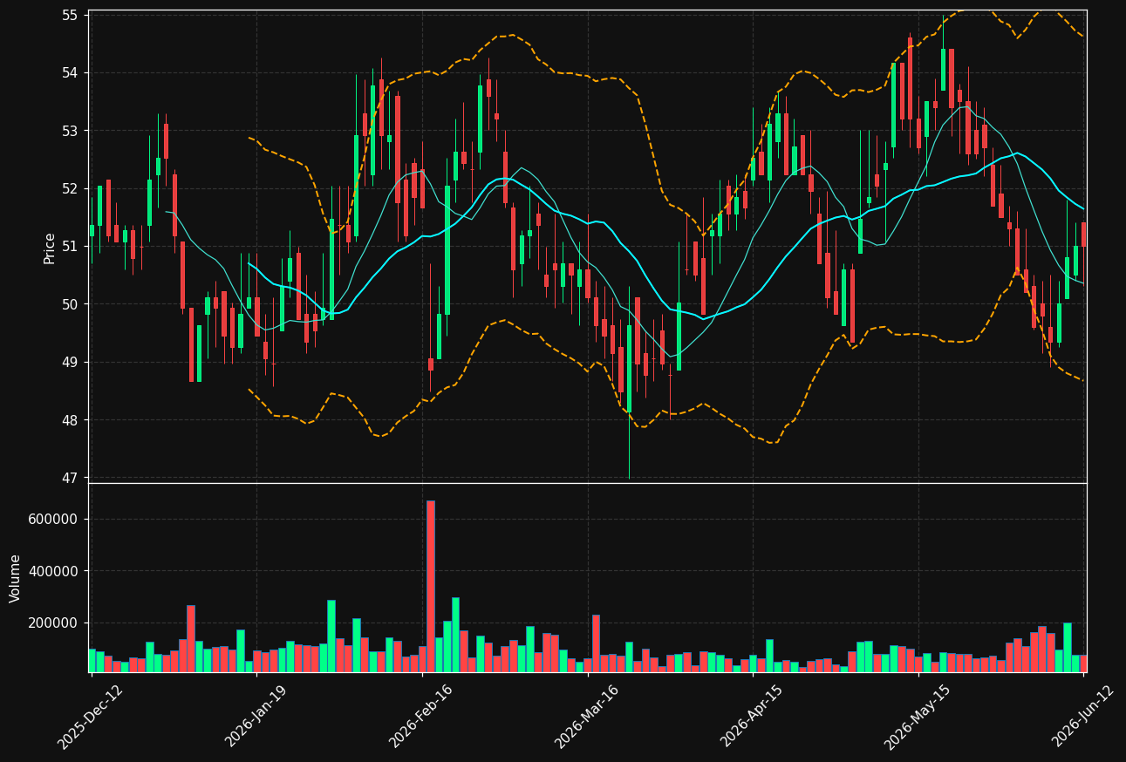The height and width of the screenshot is (762, 1126).
Task: Click the 50 price tick label
Action: (70, 304)
